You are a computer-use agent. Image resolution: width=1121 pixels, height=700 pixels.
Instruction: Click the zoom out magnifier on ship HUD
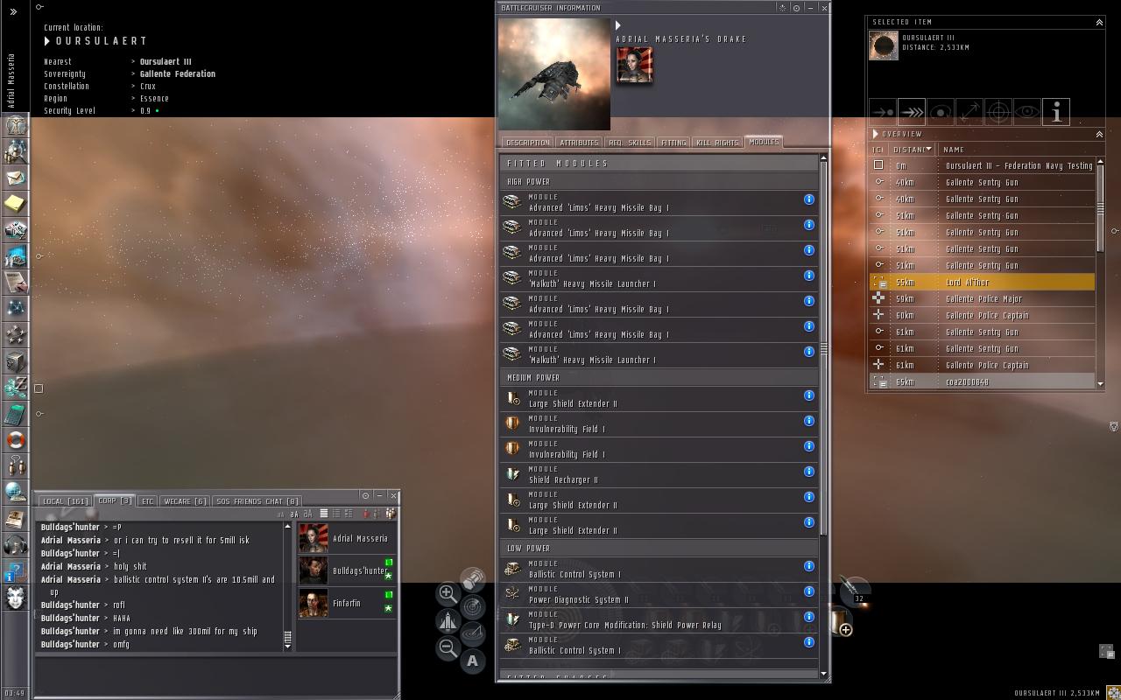point(448,647)
